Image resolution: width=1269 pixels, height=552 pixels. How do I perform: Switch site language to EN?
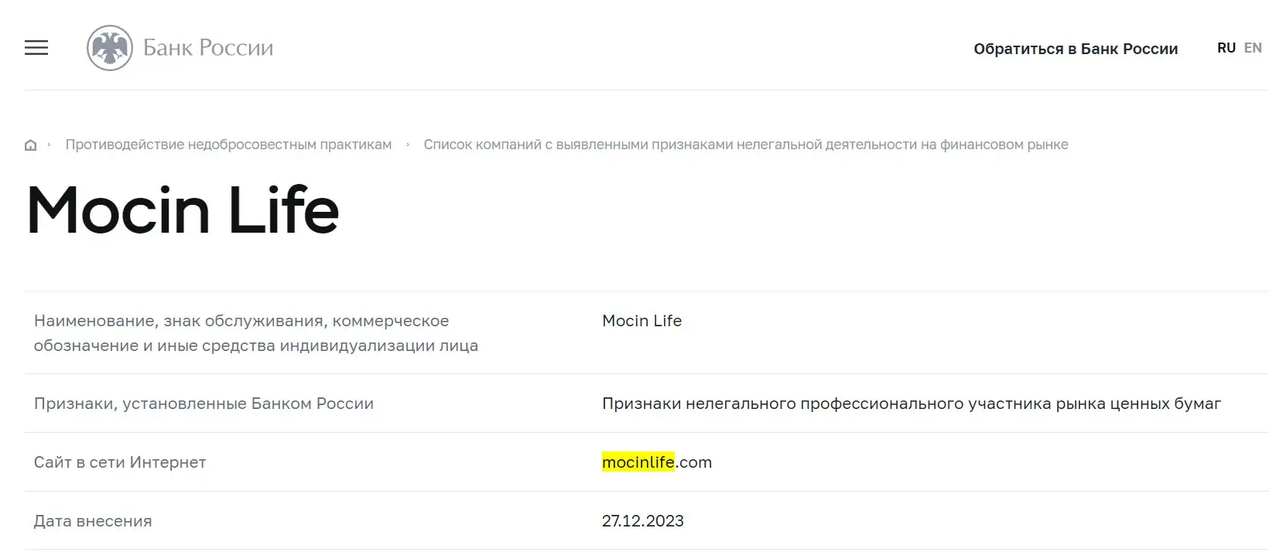click(x=1253, y=48)
